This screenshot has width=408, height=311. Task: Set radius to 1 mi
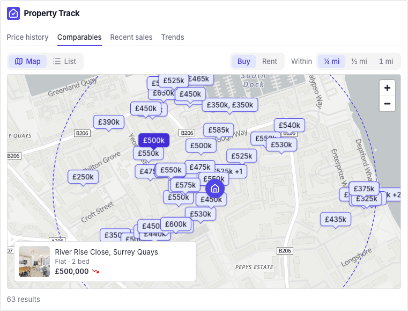[x=386, y=61]
